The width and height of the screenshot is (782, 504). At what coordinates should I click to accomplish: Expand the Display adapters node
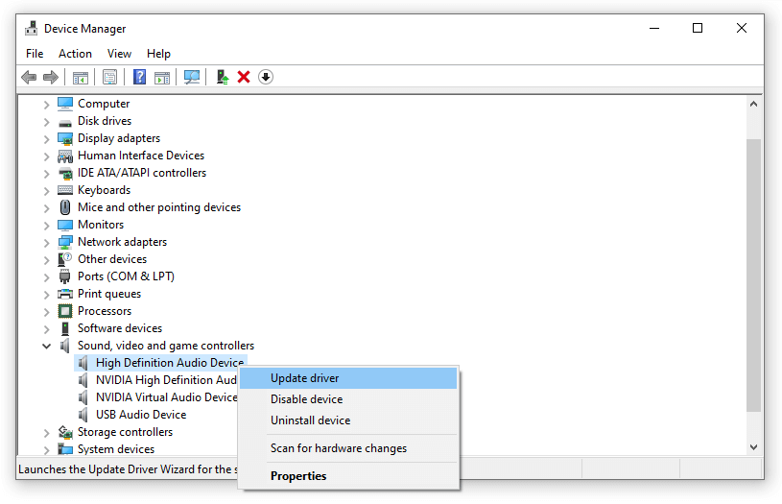point(46,139)
